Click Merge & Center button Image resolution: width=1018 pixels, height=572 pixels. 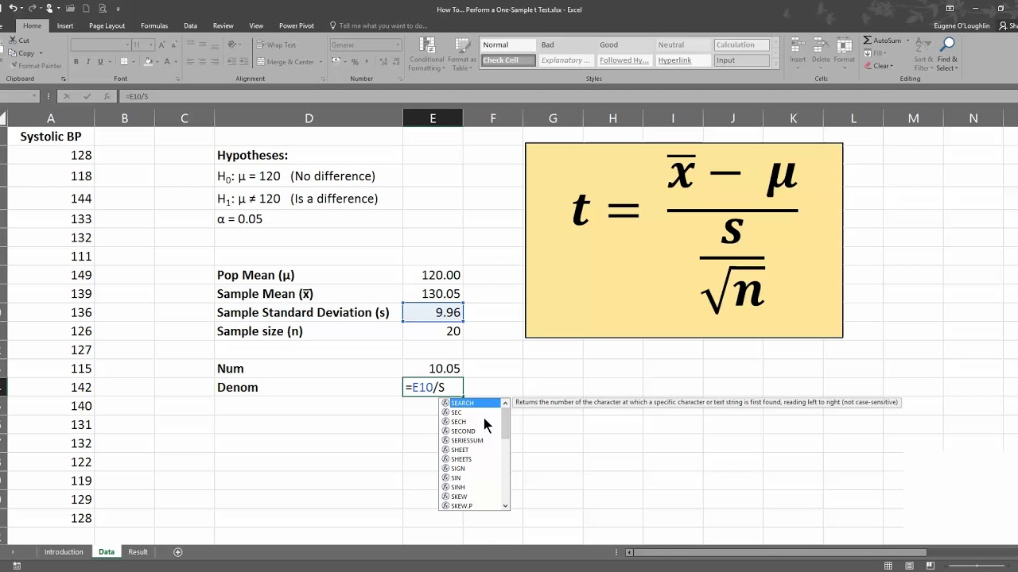[x=284, y=62]
